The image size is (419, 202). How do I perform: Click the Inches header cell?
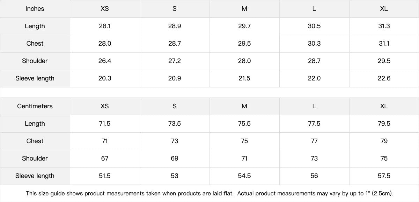pos(35,9)
